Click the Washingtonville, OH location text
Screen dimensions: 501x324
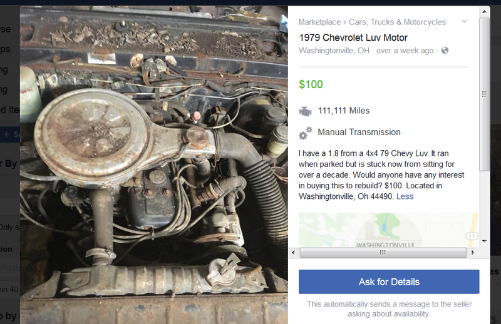pyautogui.click(x=334, y=51)
